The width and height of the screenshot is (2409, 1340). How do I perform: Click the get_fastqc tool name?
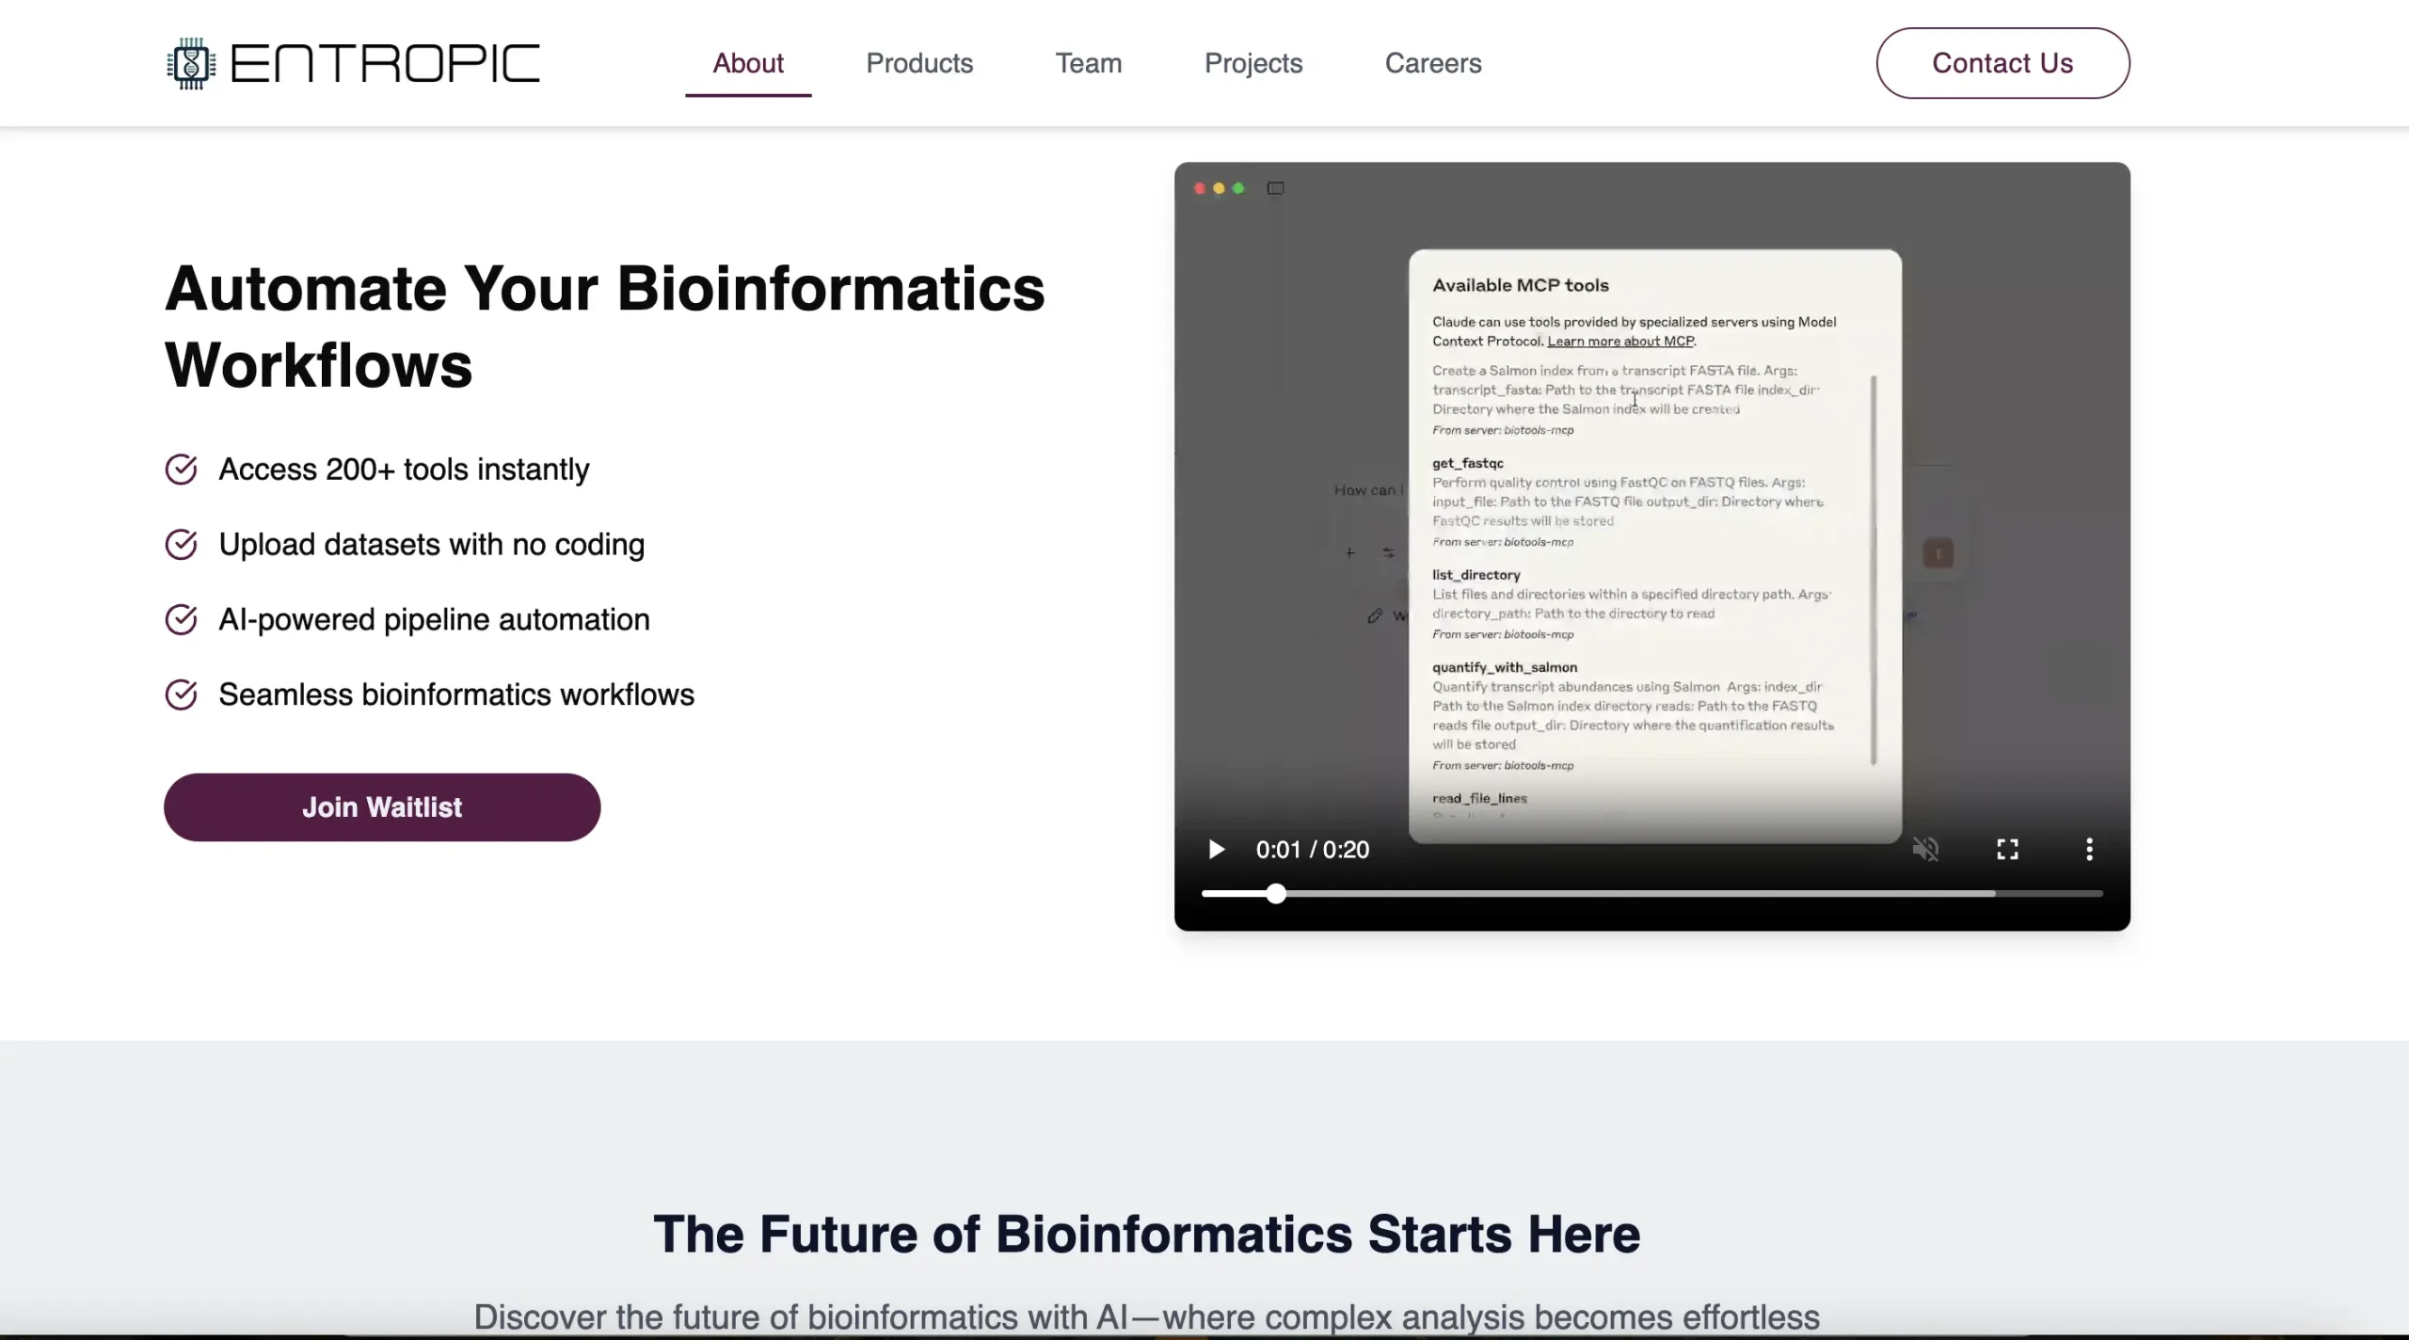point(1468,463)
